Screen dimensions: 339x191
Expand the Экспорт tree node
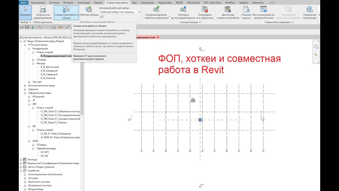coord(29,82)
